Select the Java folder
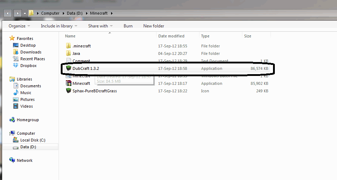Screen dimensions: 337x180 [x=76, y=53]
